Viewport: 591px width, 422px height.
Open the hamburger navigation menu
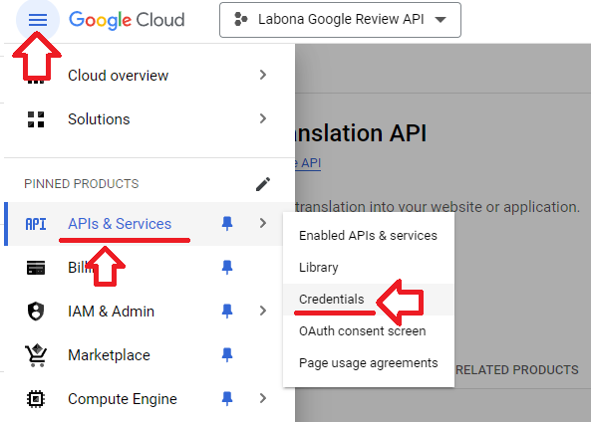point(38,20)
